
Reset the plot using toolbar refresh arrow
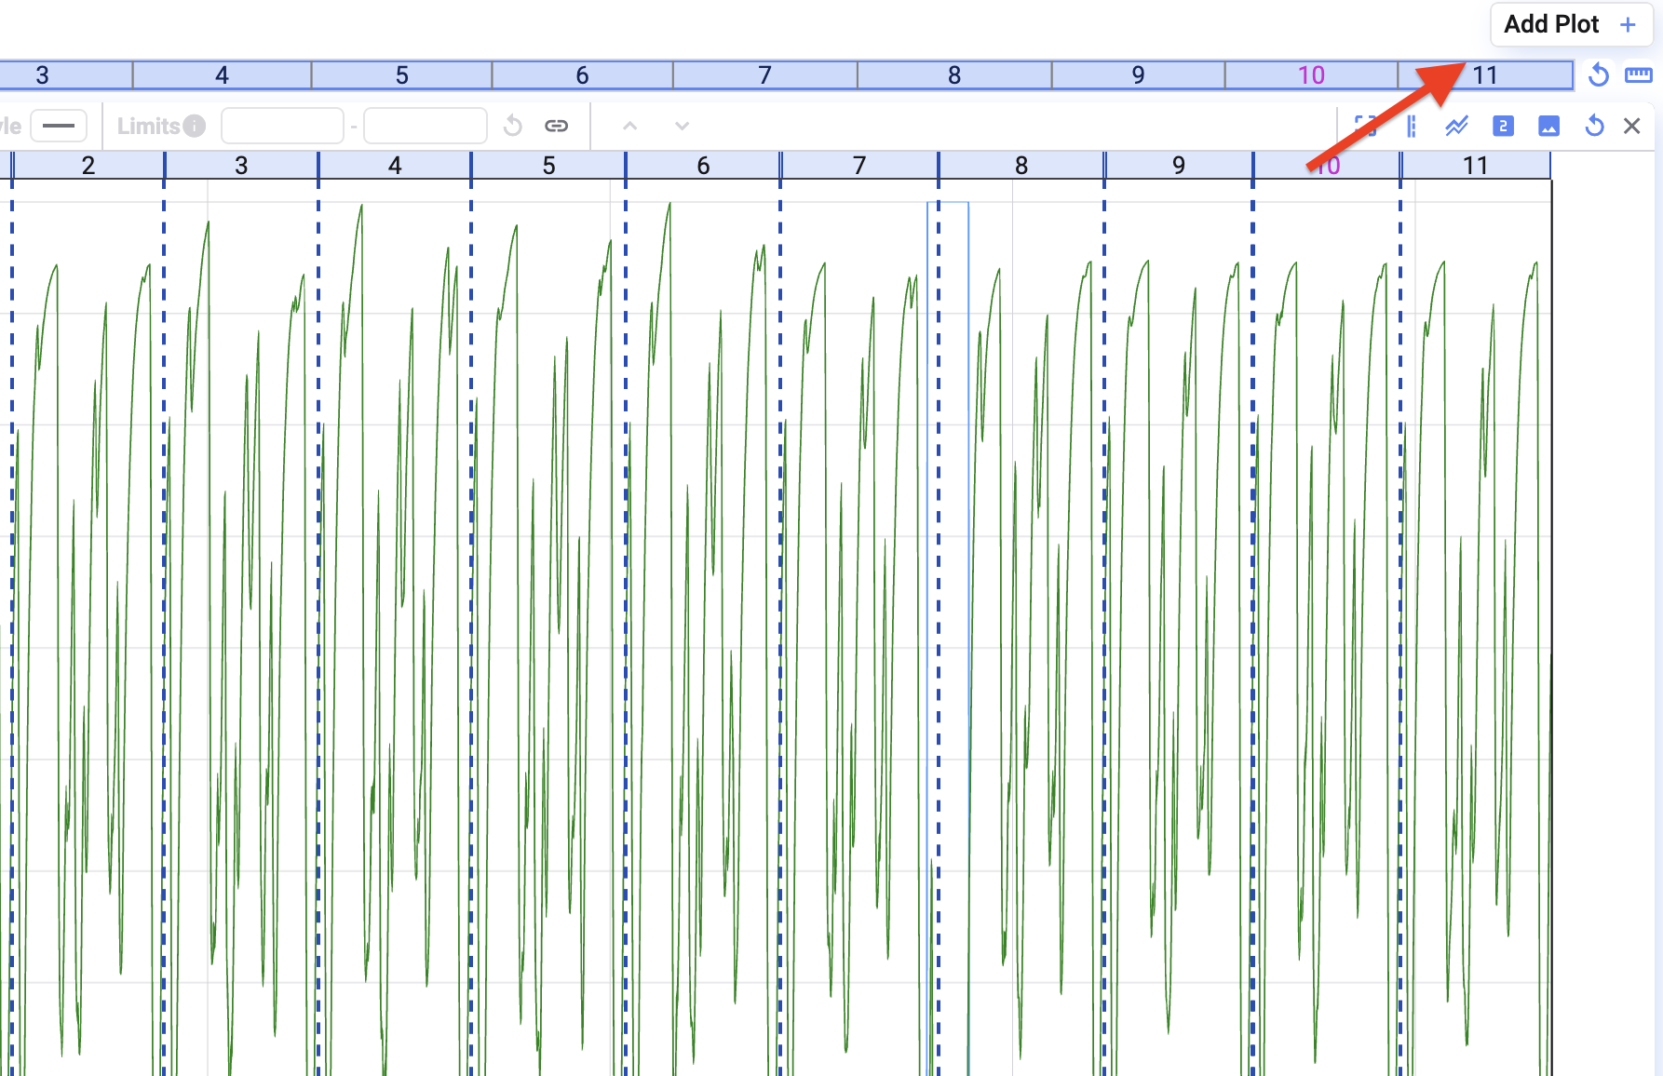(1594, 126)
